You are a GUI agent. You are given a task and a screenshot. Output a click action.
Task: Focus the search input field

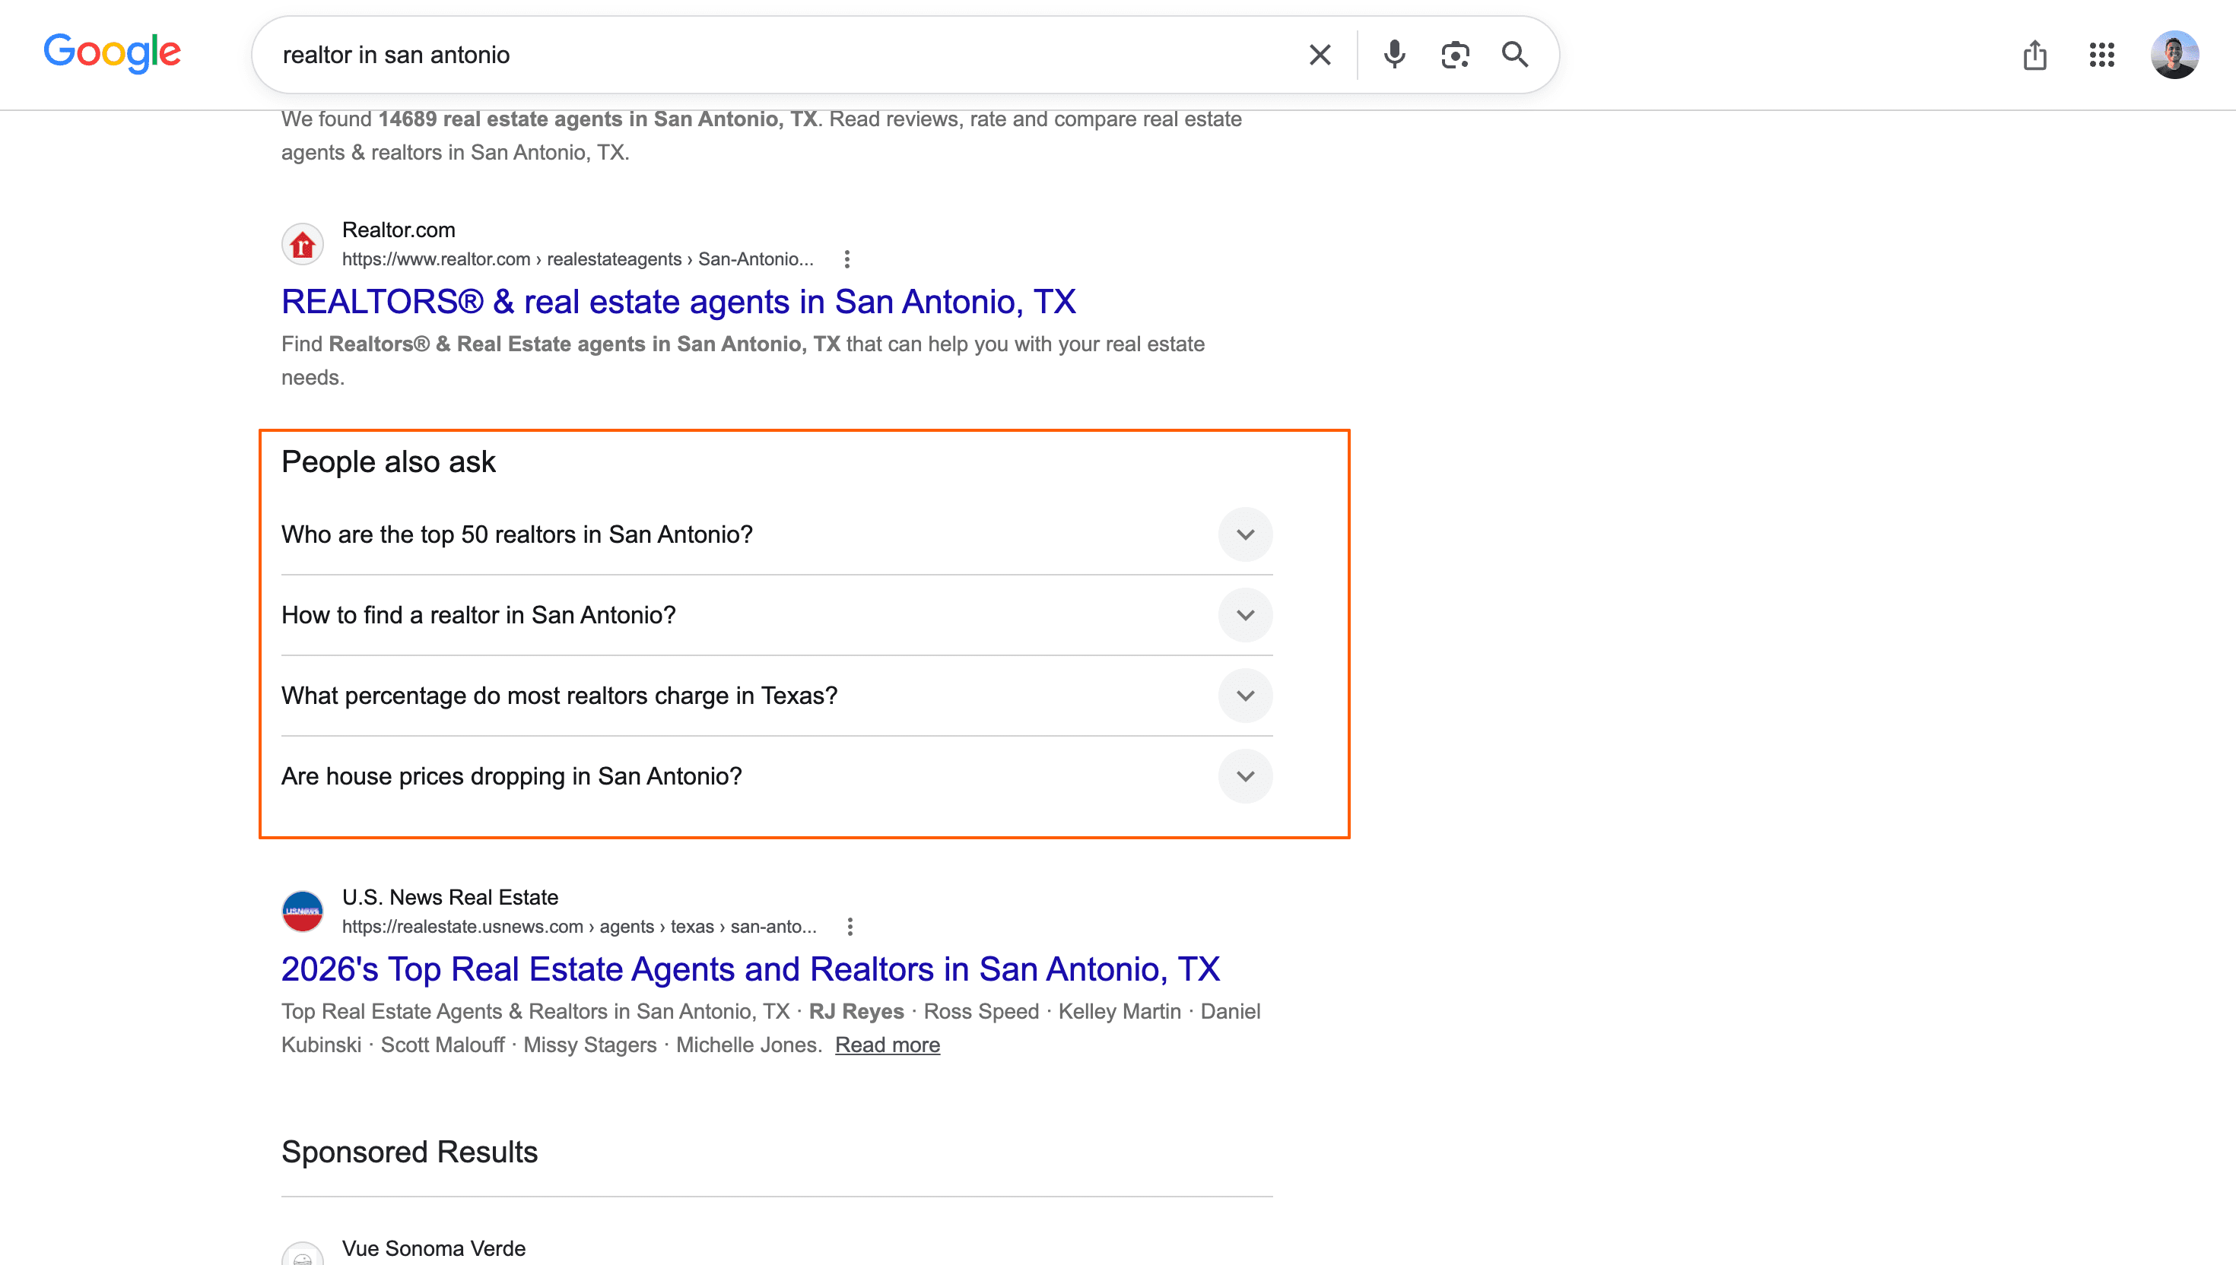782,55
